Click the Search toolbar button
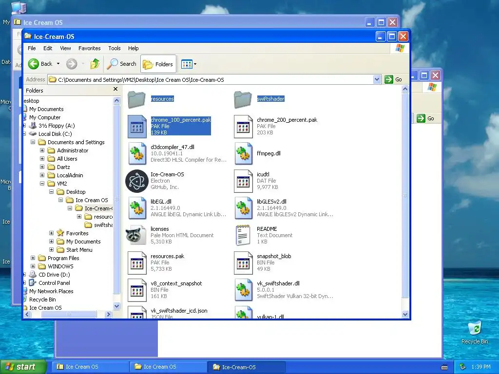Image resolution: width=499 pixels, height=374 pixels. (121, 64)
